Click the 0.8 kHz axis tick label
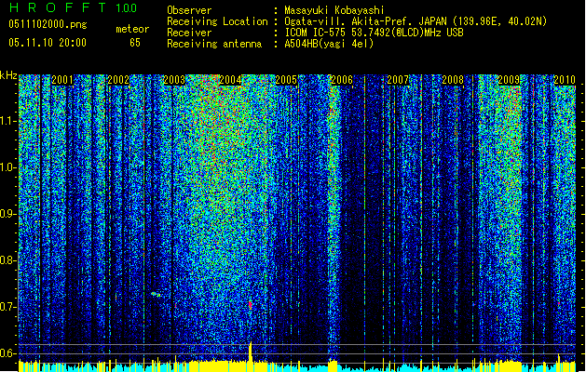Image resolution: width=586 pixels, height=372 pixels. pyautogui.click(x=8, y=260)
